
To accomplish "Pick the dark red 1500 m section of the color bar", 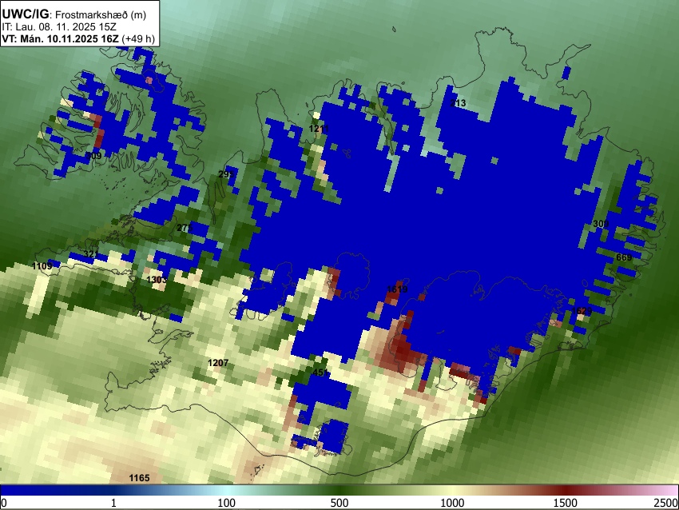I will 565,490.
